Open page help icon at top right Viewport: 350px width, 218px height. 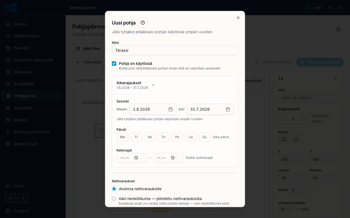(x=339, y=29)
